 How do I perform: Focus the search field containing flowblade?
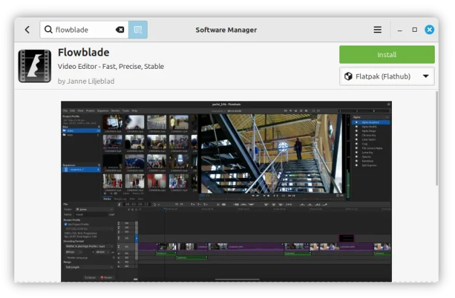(84, 30)
